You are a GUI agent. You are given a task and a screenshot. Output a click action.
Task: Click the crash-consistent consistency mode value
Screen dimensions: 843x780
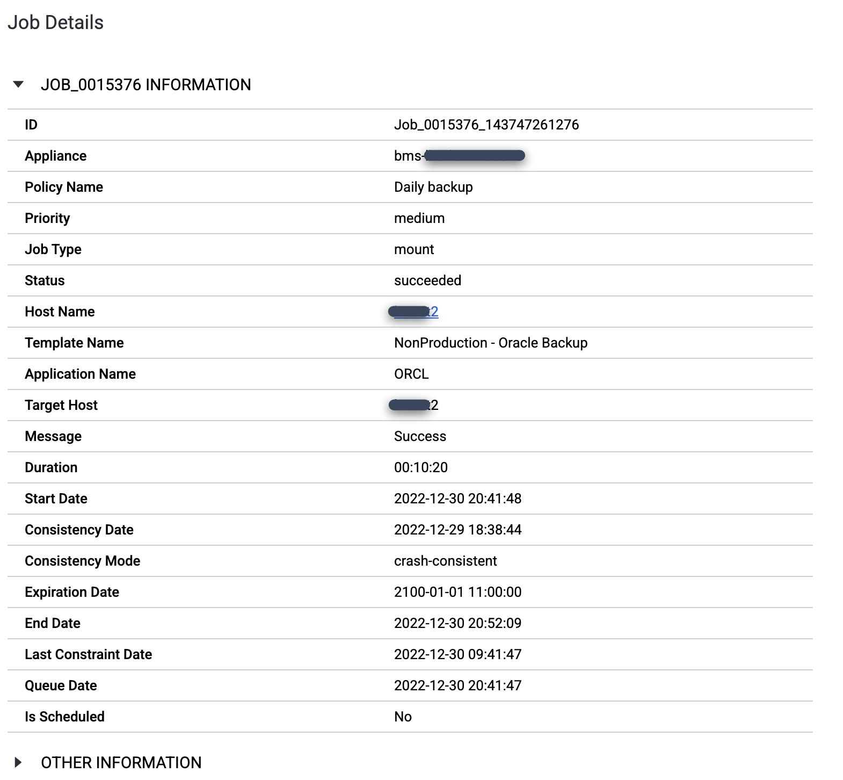pyautogui.click(x=445, y=561)
